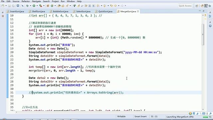Switch to the InsertSort.java tab

point(16,11)
